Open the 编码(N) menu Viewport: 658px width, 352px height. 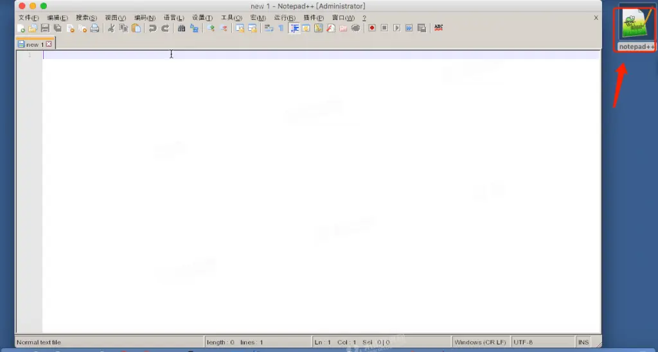click(145, 17)
